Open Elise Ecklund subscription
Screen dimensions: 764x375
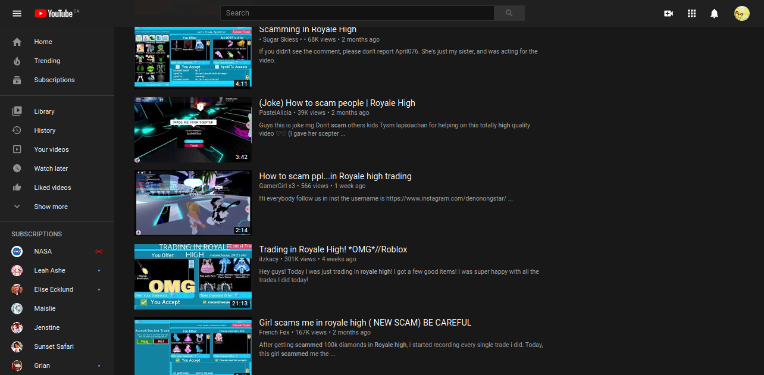click(57, 289)
